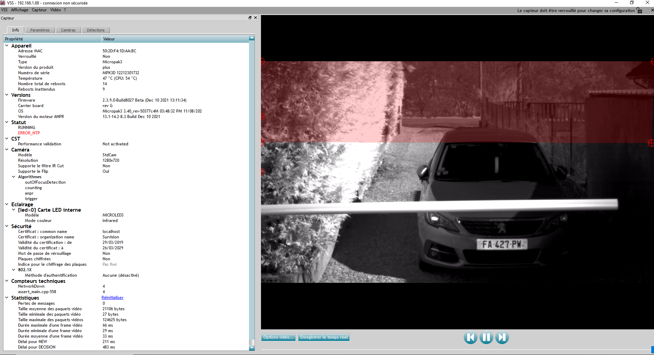Screen dimensions: 654x355
Task: Click the Réinitialiser statistics link
Action: 113,298
